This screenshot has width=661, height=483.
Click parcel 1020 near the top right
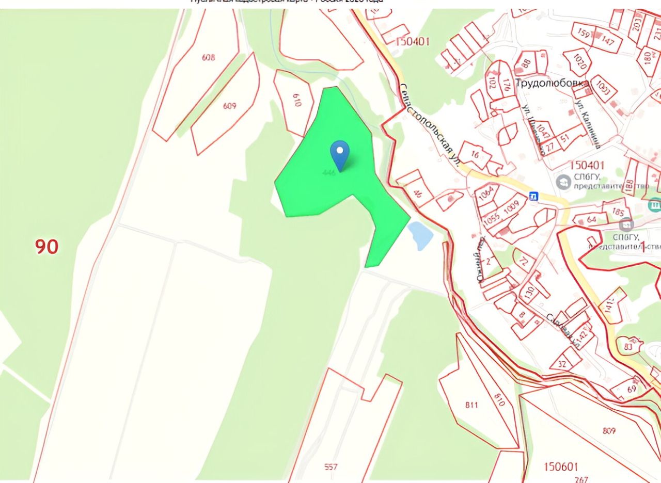click(x=579, y=64)
